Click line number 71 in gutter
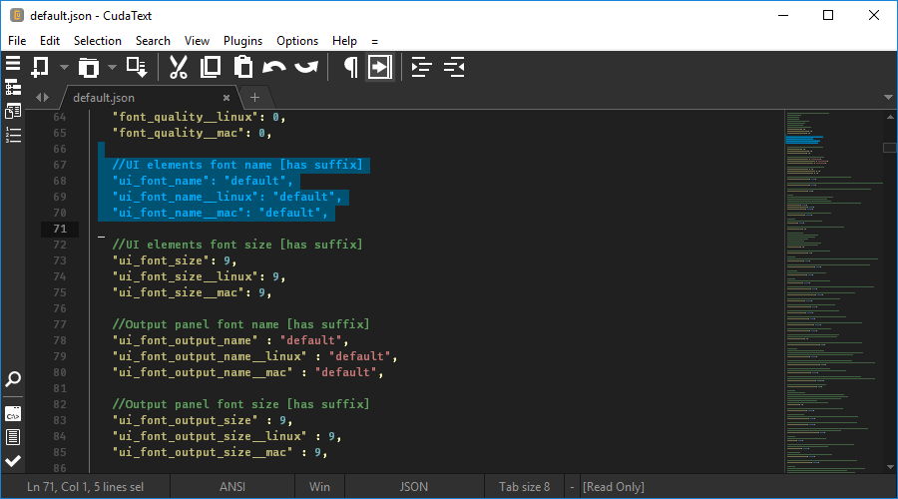 point(60,229)
